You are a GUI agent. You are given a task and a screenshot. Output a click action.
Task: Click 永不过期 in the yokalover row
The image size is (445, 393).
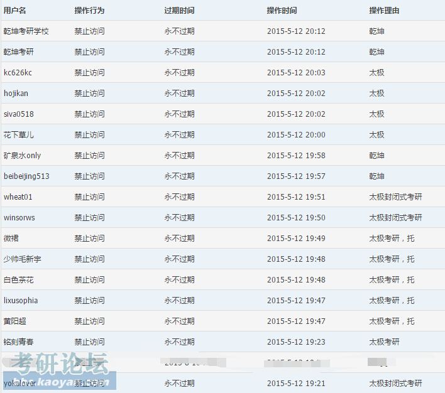point(179,384)
